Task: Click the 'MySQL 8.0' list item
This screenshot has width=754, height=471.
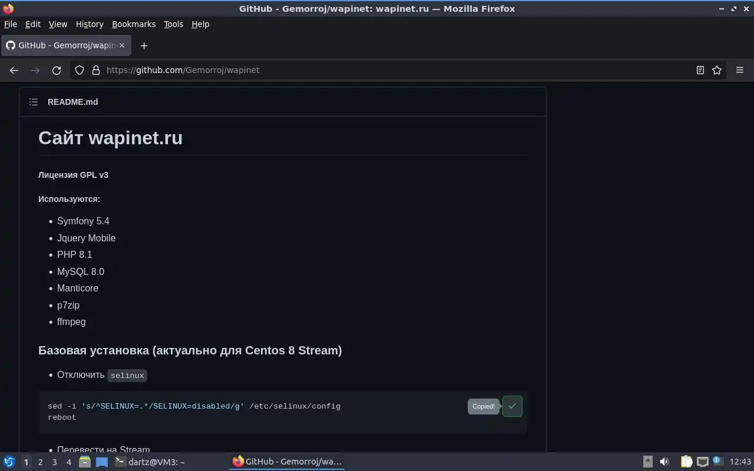Action: coord(81,271)
